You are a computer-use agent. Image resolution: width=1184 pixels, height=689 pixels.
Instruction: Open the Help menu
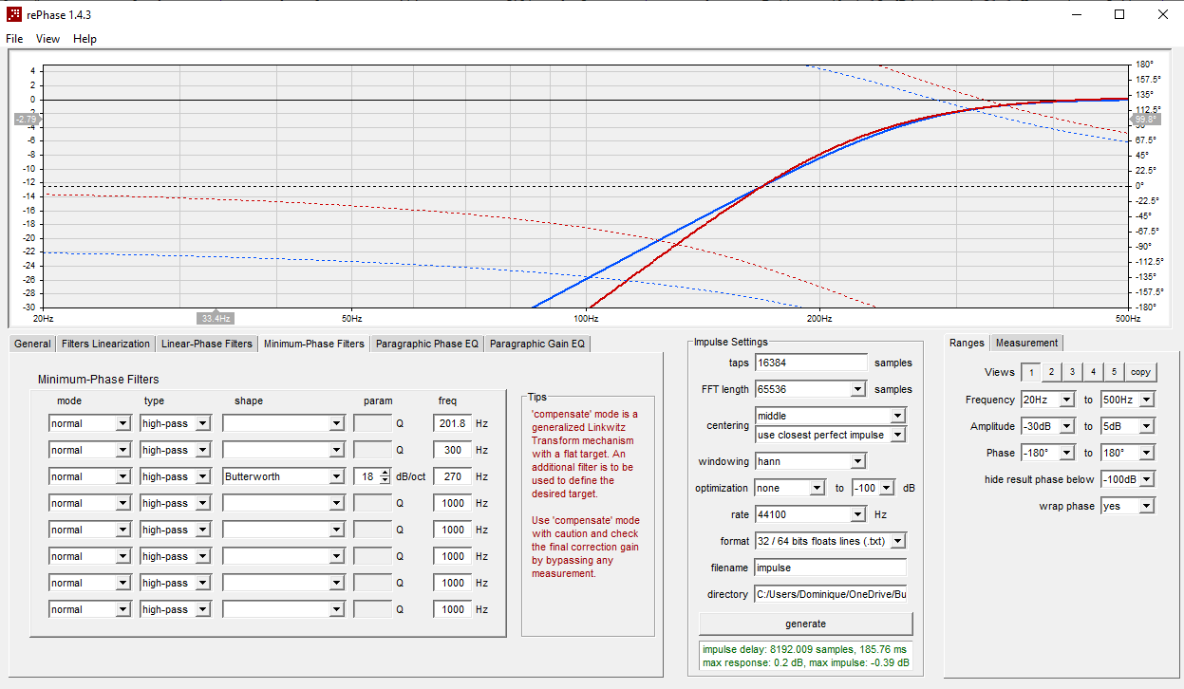pyautogui.click(x=85, y=39)
